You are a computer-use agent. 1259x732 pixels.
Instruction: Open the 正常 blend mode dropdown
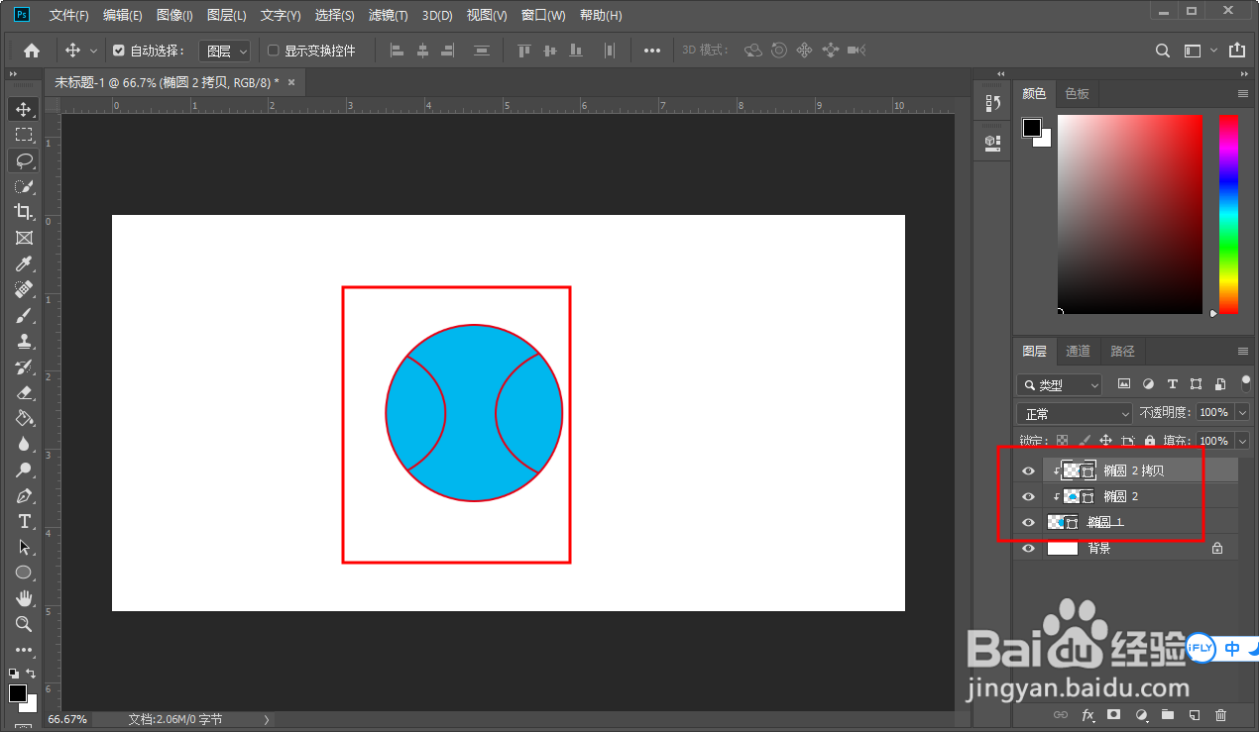(x=1075, y=413)
